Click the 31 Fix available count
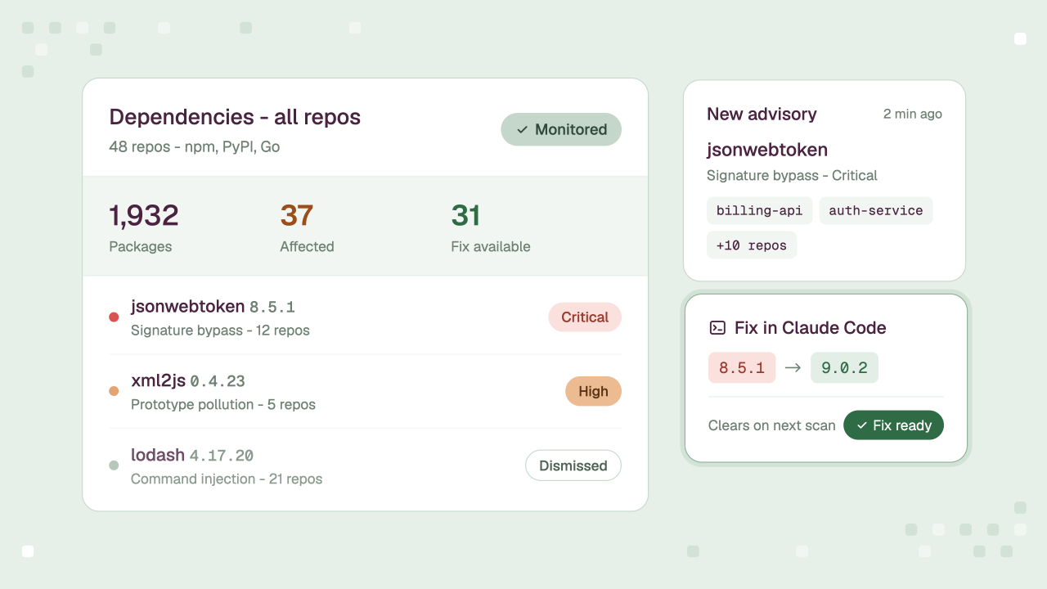Viewport: 1047px width, 589px height. (x=491, y=227)
